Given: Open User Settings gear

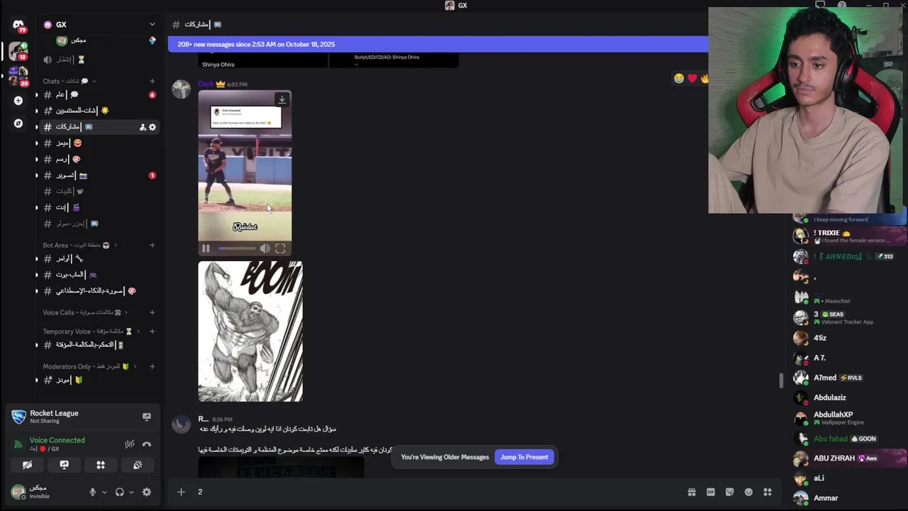Looking at the screenshot, I should point(147,492).
